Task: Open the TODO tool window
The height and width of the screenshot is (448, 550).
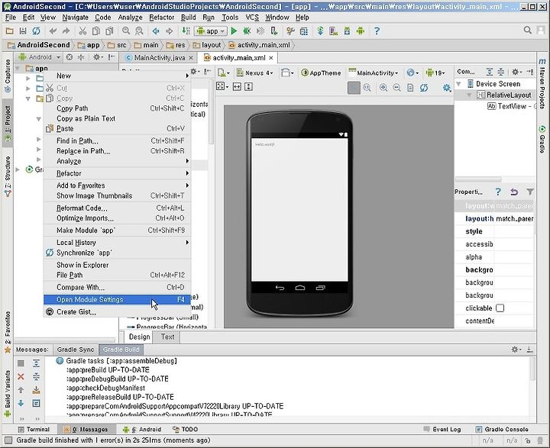Action: (x=185, y=430)
